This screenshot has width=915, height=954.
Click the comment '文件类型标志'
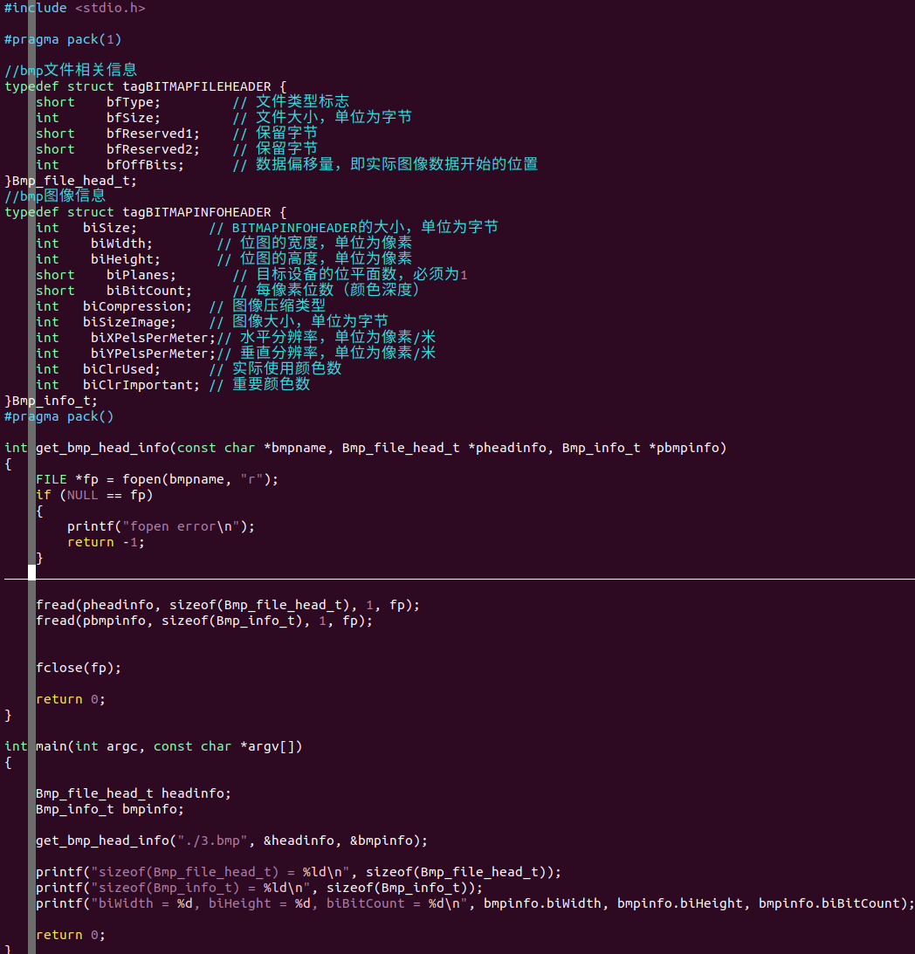click(302, 101)
